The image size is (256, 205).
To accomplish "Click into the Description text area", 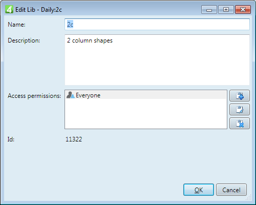I will point(157,60).
